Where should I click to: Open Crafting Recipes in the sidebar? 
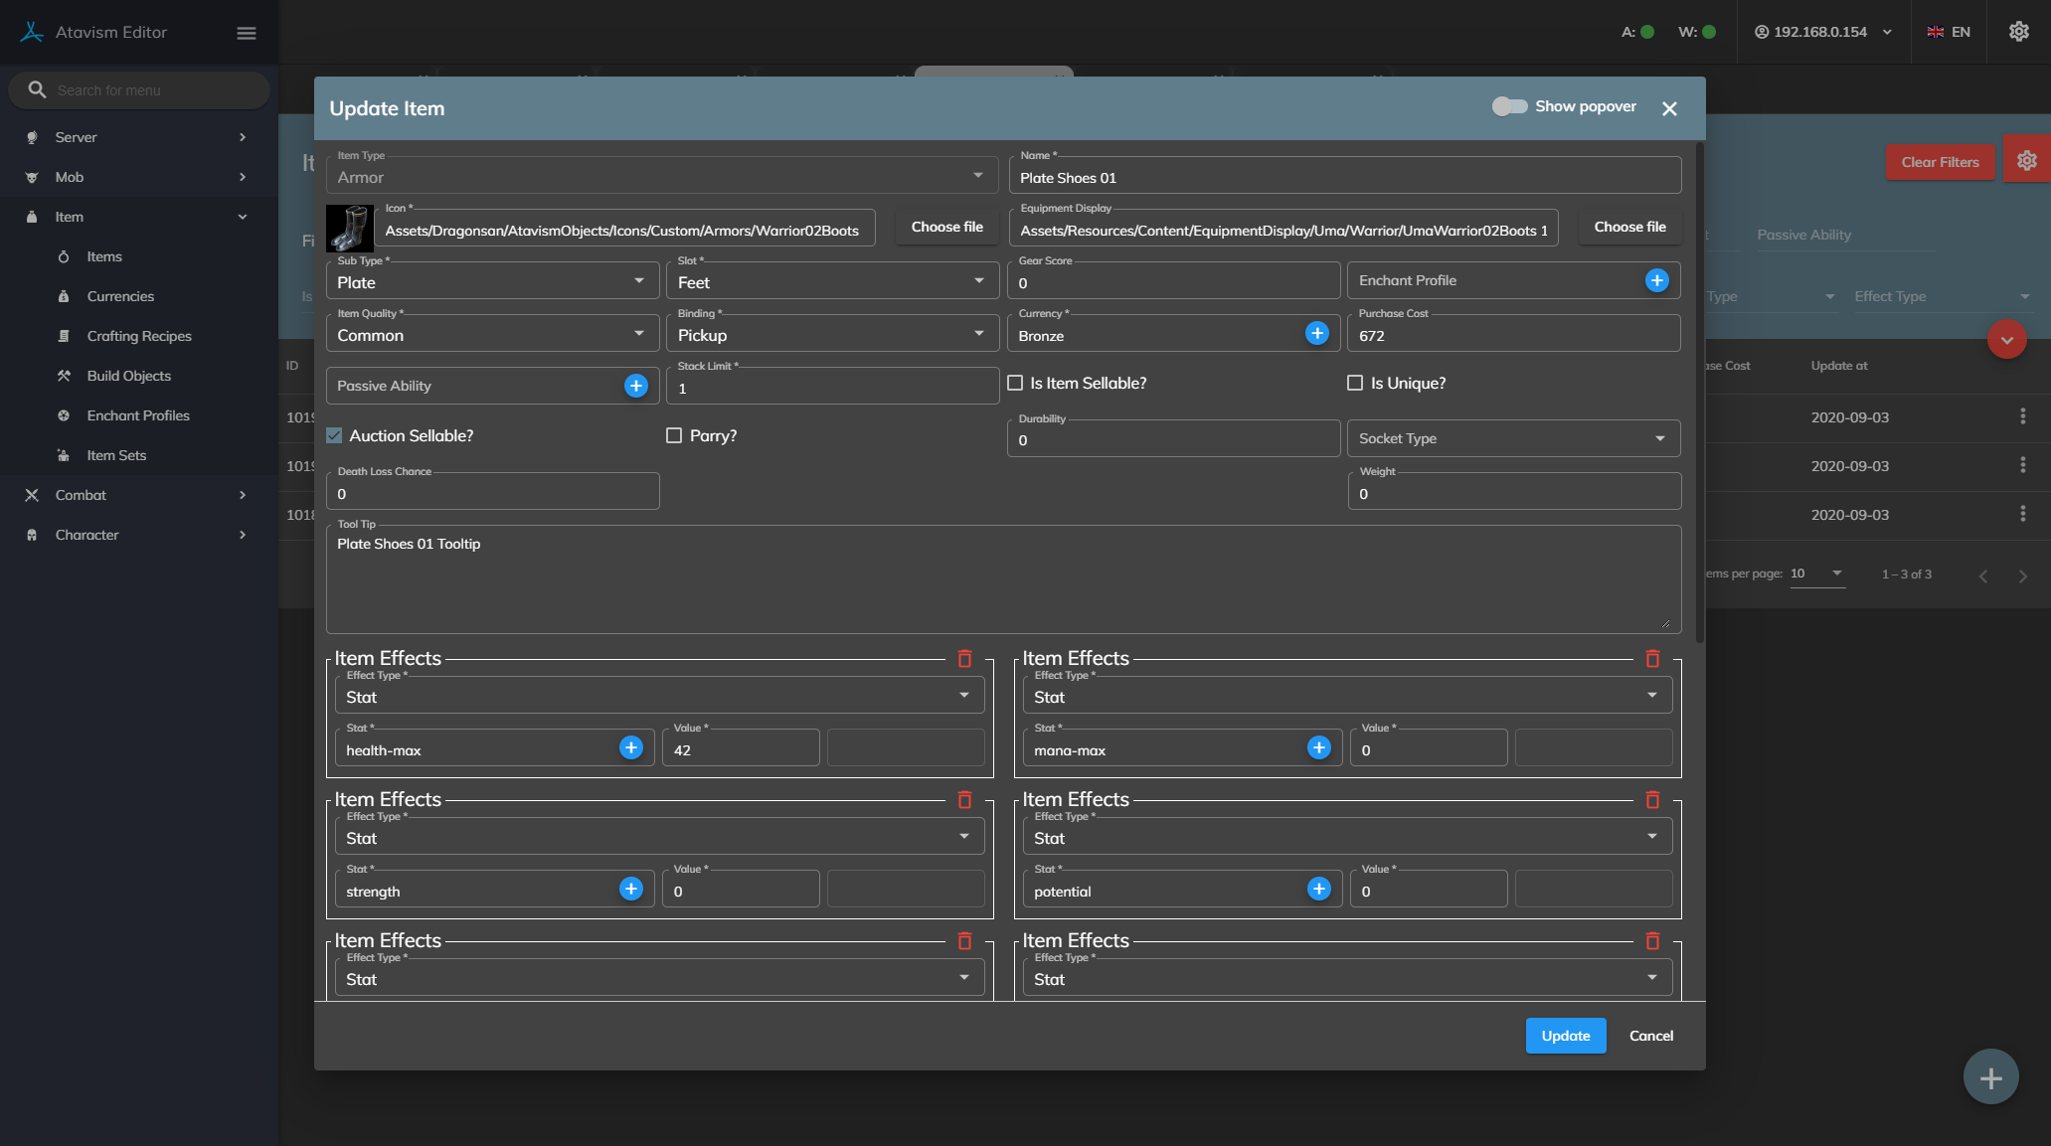tap(138, 336)
